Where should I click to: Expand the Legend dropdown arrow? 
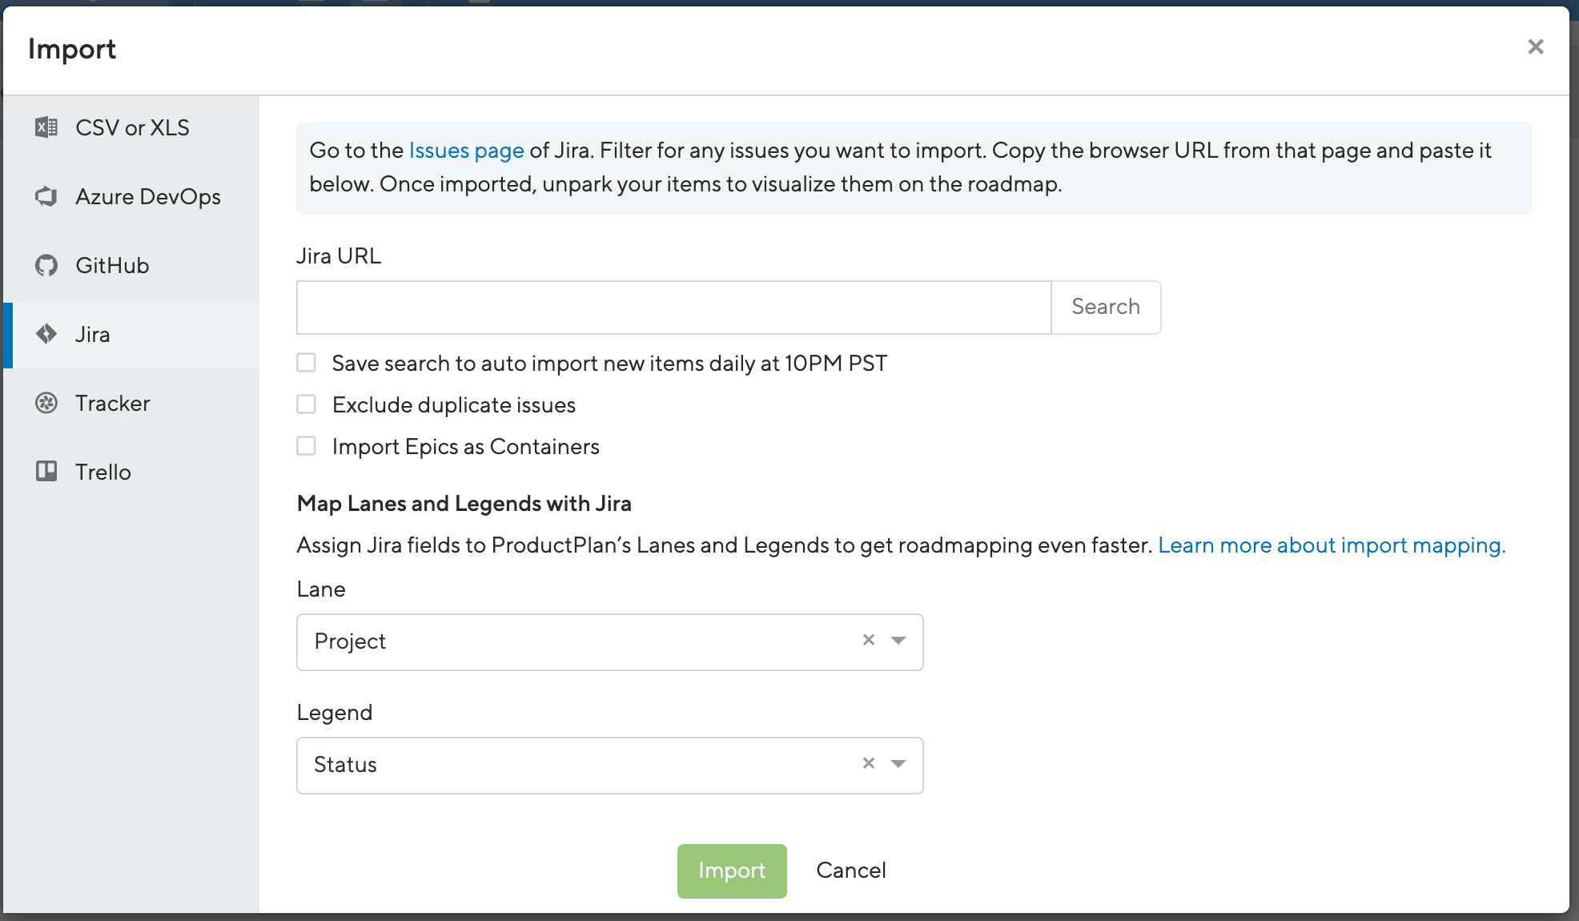[898, 764]
